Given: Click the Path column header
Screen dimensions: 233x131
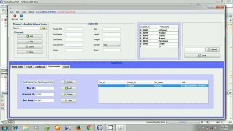Looking at the screenshot, I should (194, 82).
